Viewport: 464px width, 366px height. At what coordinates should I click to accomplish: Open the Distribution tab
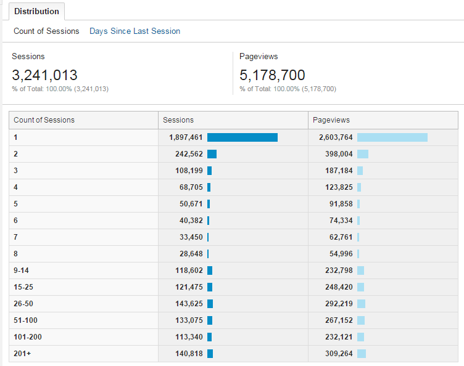[x=37, y=12]
